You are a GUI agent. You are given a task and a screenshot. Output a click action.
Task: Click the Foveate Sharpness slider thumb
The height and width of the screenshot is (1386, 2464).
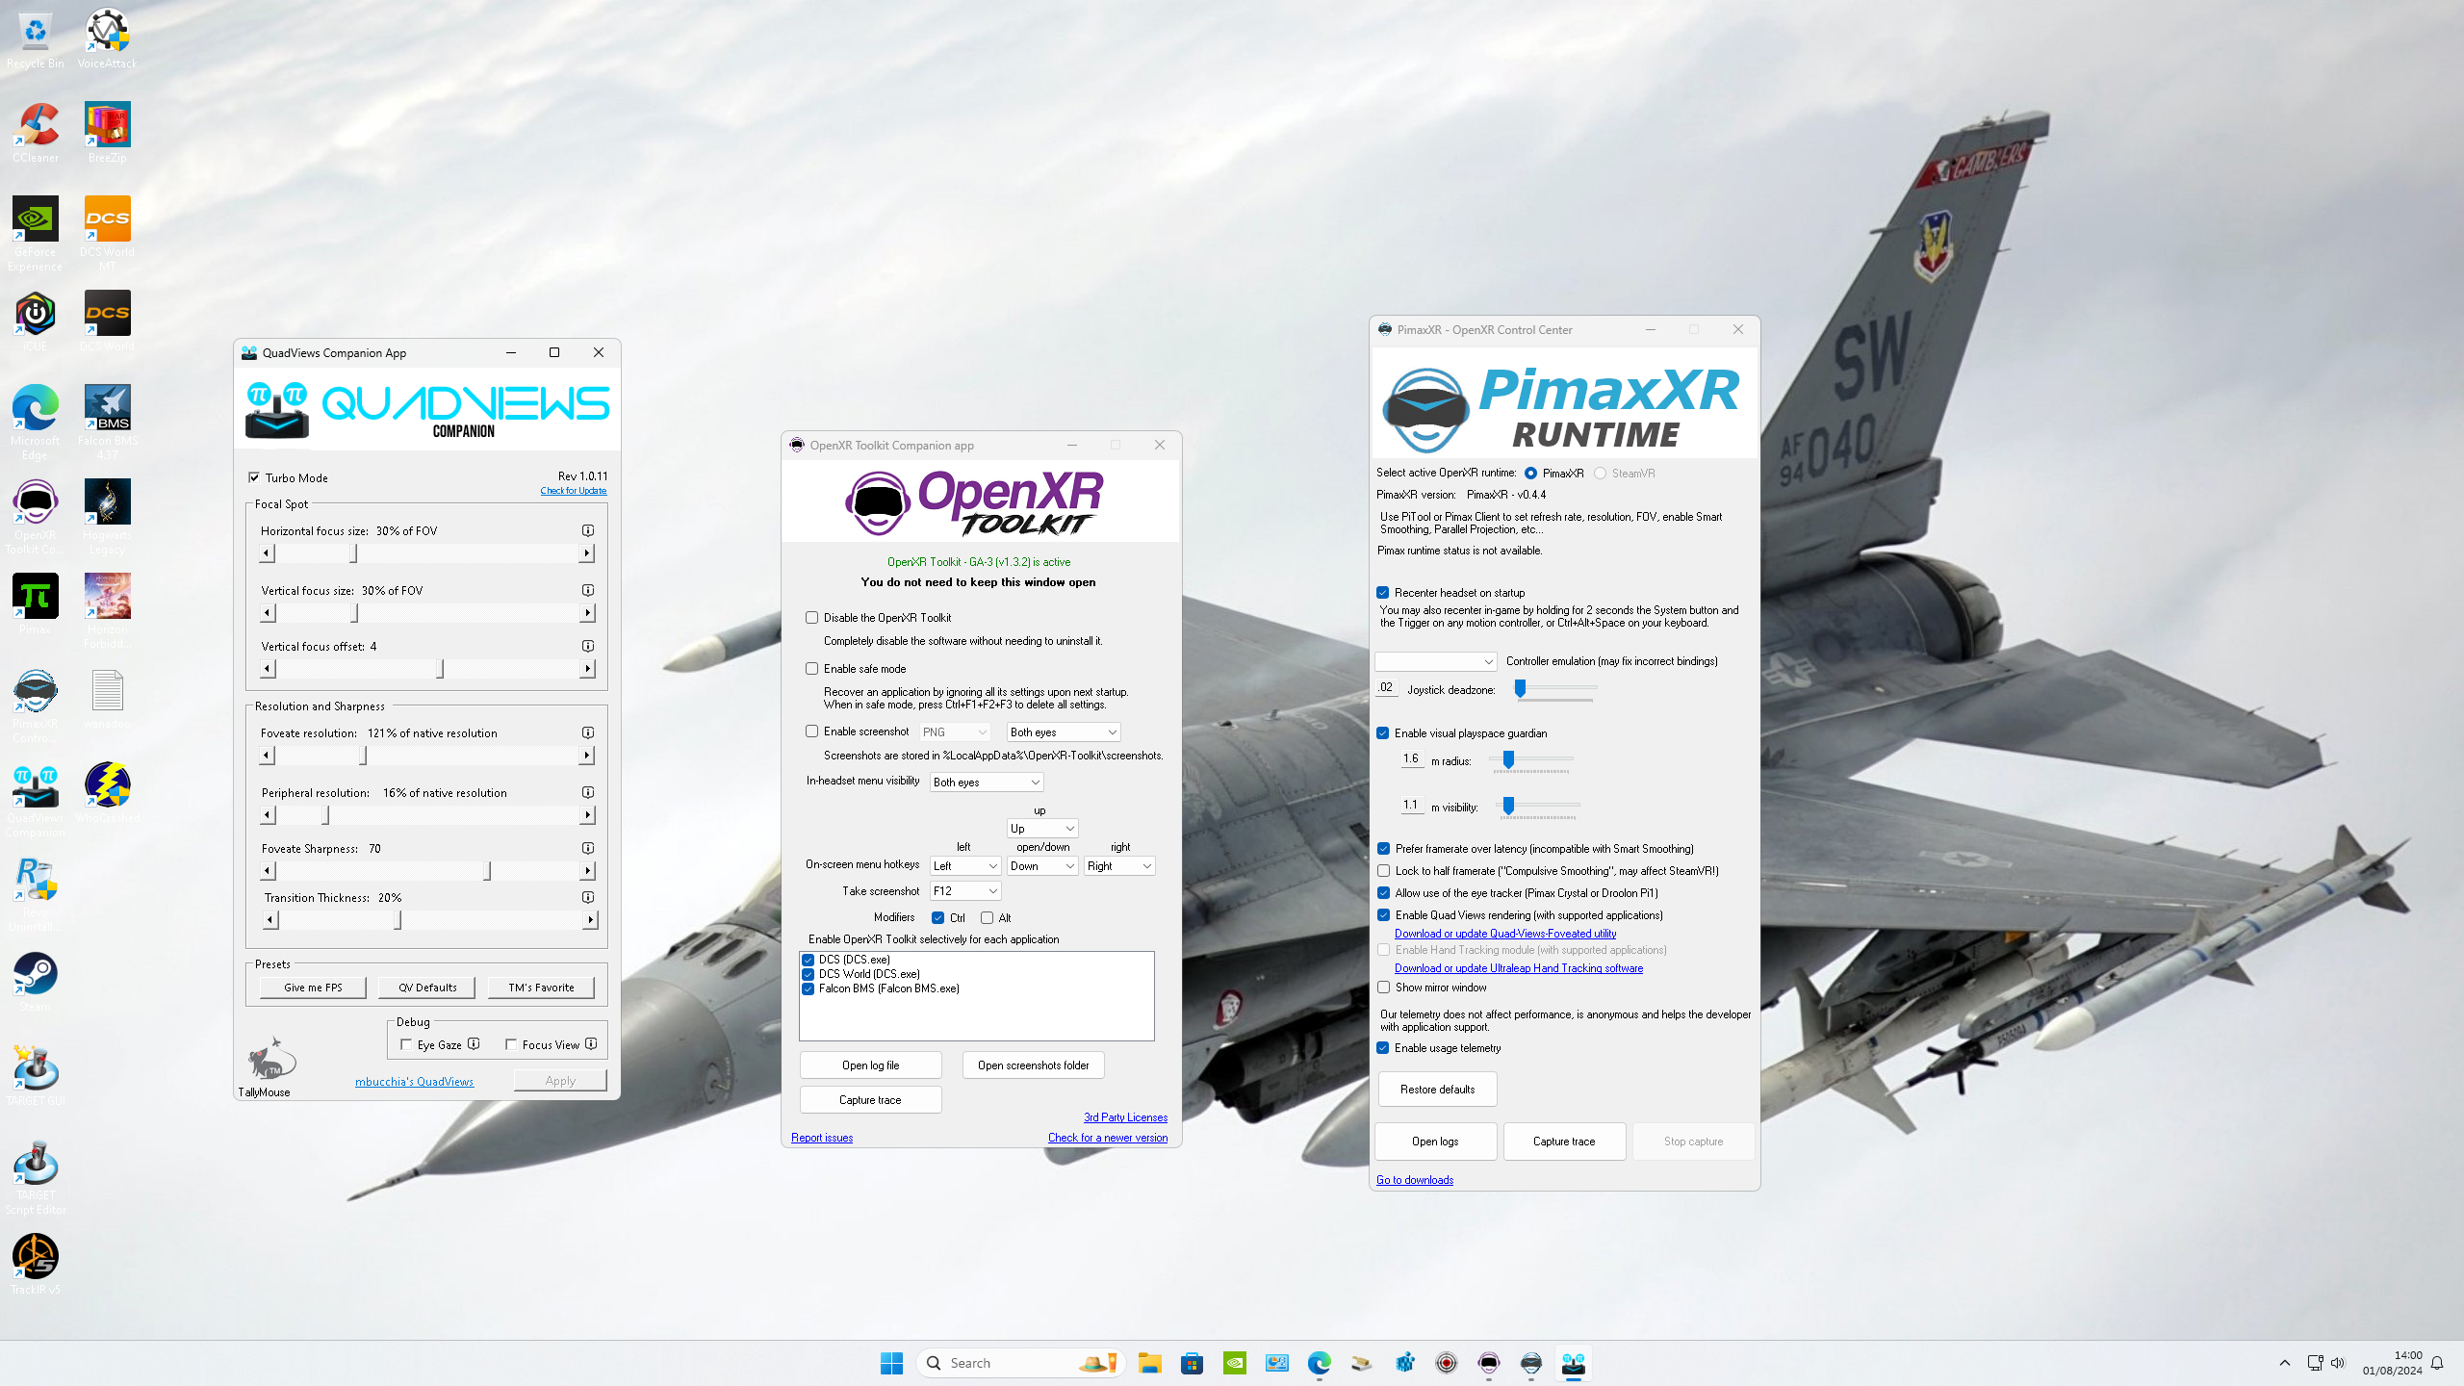tap(487, 871)
